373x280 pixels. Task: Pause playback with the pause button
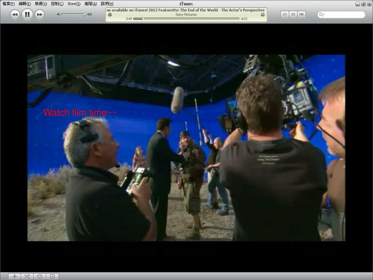pyautogui.click(x=27, y=15)
